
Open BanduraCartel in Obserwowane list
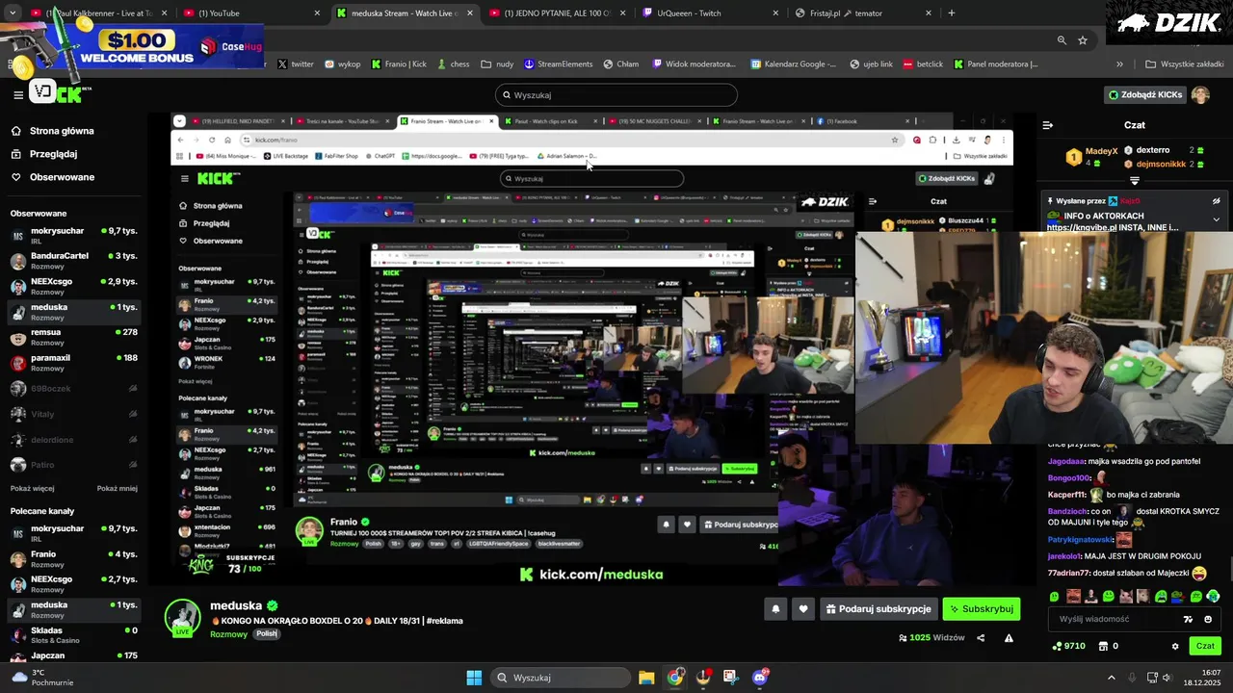74,261
